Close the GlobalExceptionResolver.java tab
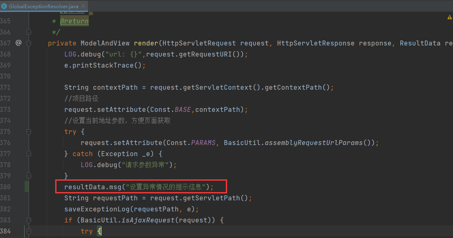Image resolution: width=453 pixels, height=238 pixels. coord(83,6)
